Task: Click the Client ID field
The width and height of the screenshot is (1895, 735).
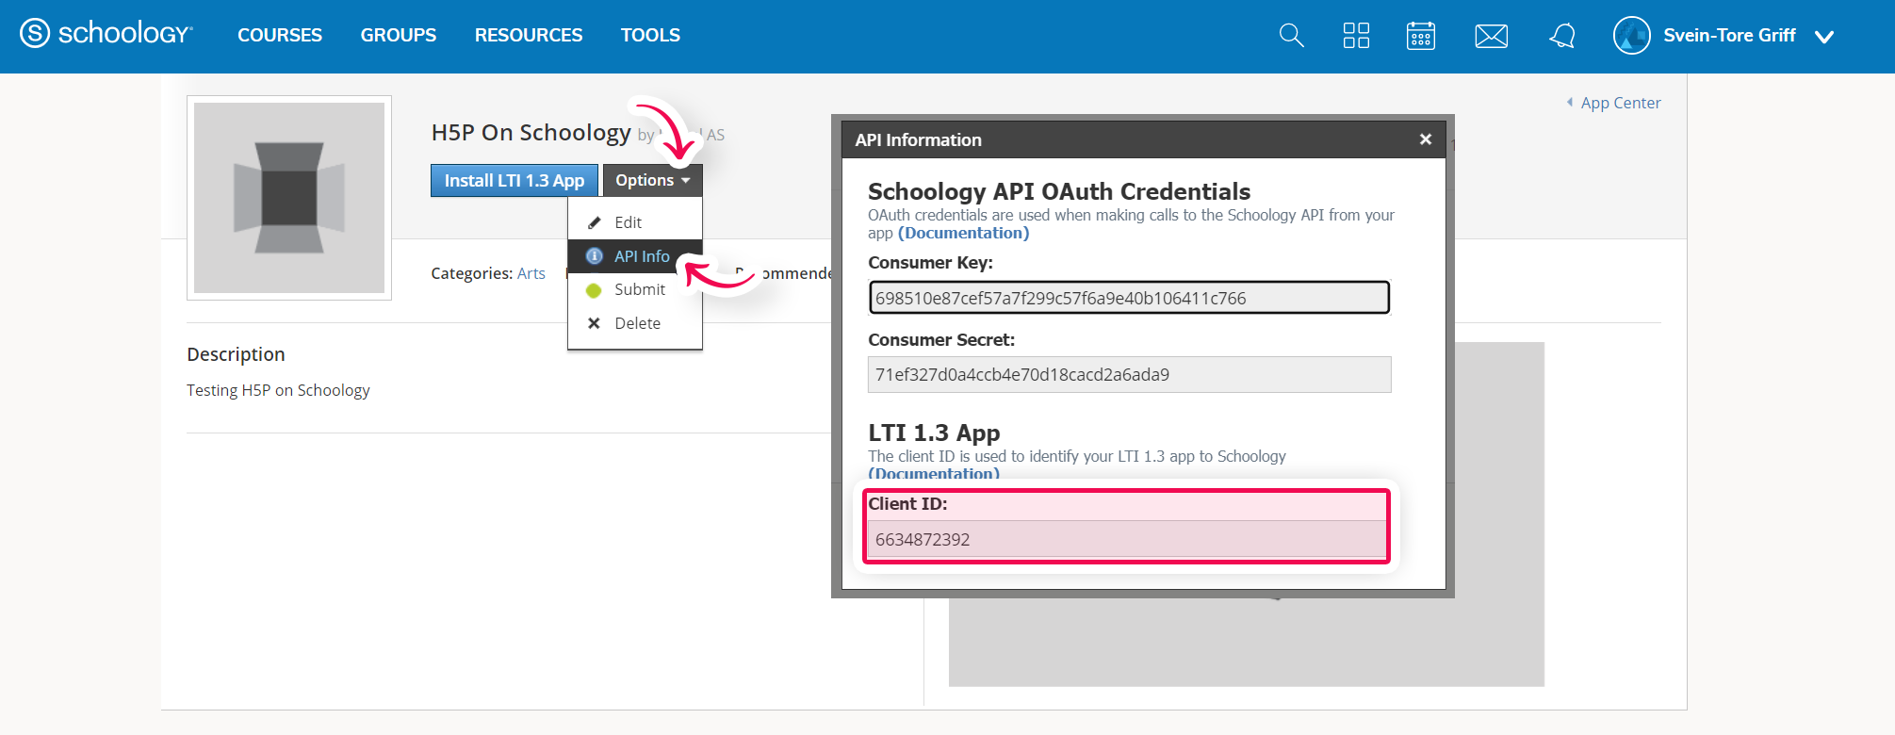Action: pyautogui.click(x=1129, y=539)
